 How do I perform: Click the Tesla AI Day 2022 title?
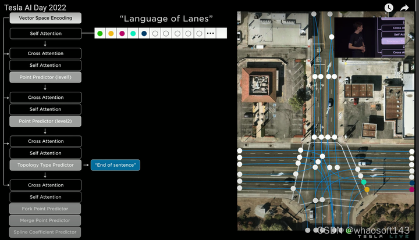(x=35, y=8)
